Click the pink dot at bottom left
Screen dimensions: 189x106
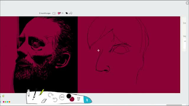click(x=4, y=102)
